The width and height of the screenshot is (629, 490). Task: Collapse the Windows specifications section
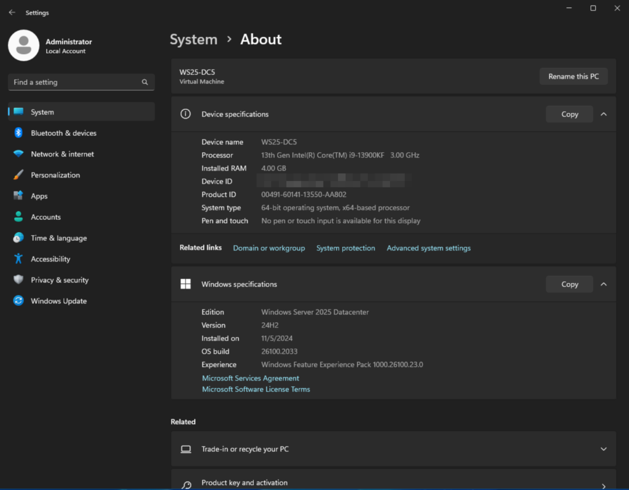pyautogui.click(x=603, y=284)
